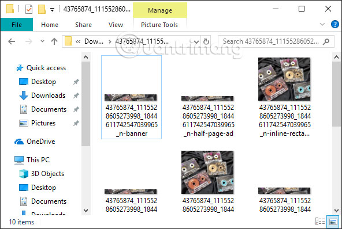This screenshot has height=229, width=342.
Task: Click the New folder quick access icon
Action: (x=42, y=9)
